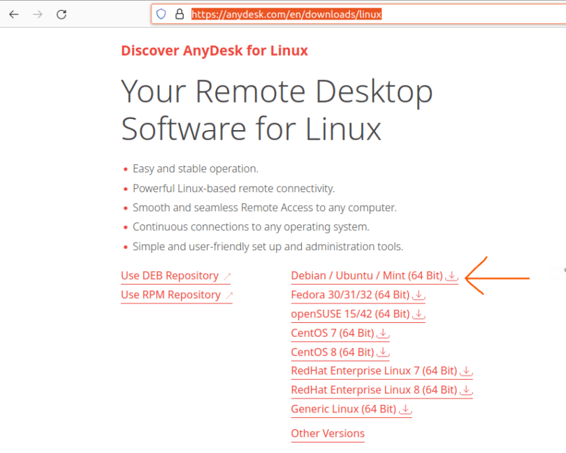
Task: Download AnyDesk for openSUSE 15/42
Action: (419, 313)
